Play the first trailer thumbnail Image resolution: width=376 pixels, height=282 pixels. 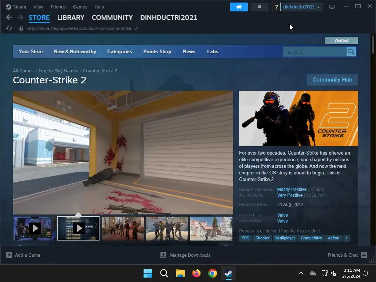click(34, 228)
